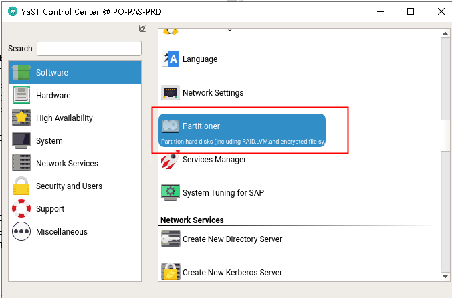Open Create New Directory Server entry
Viewport: 452px width, 298px height.
(x=232, y=239)
